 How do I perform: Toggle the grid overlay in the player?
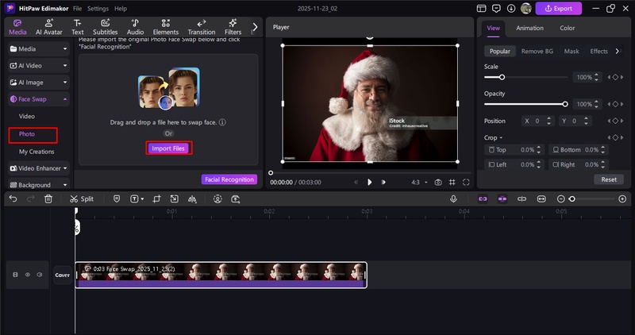click(x=452, y=183)
